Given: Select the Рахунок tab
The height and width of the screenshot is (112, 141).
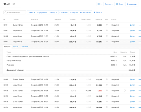Looking at the screenshot, I should [7, 47].
